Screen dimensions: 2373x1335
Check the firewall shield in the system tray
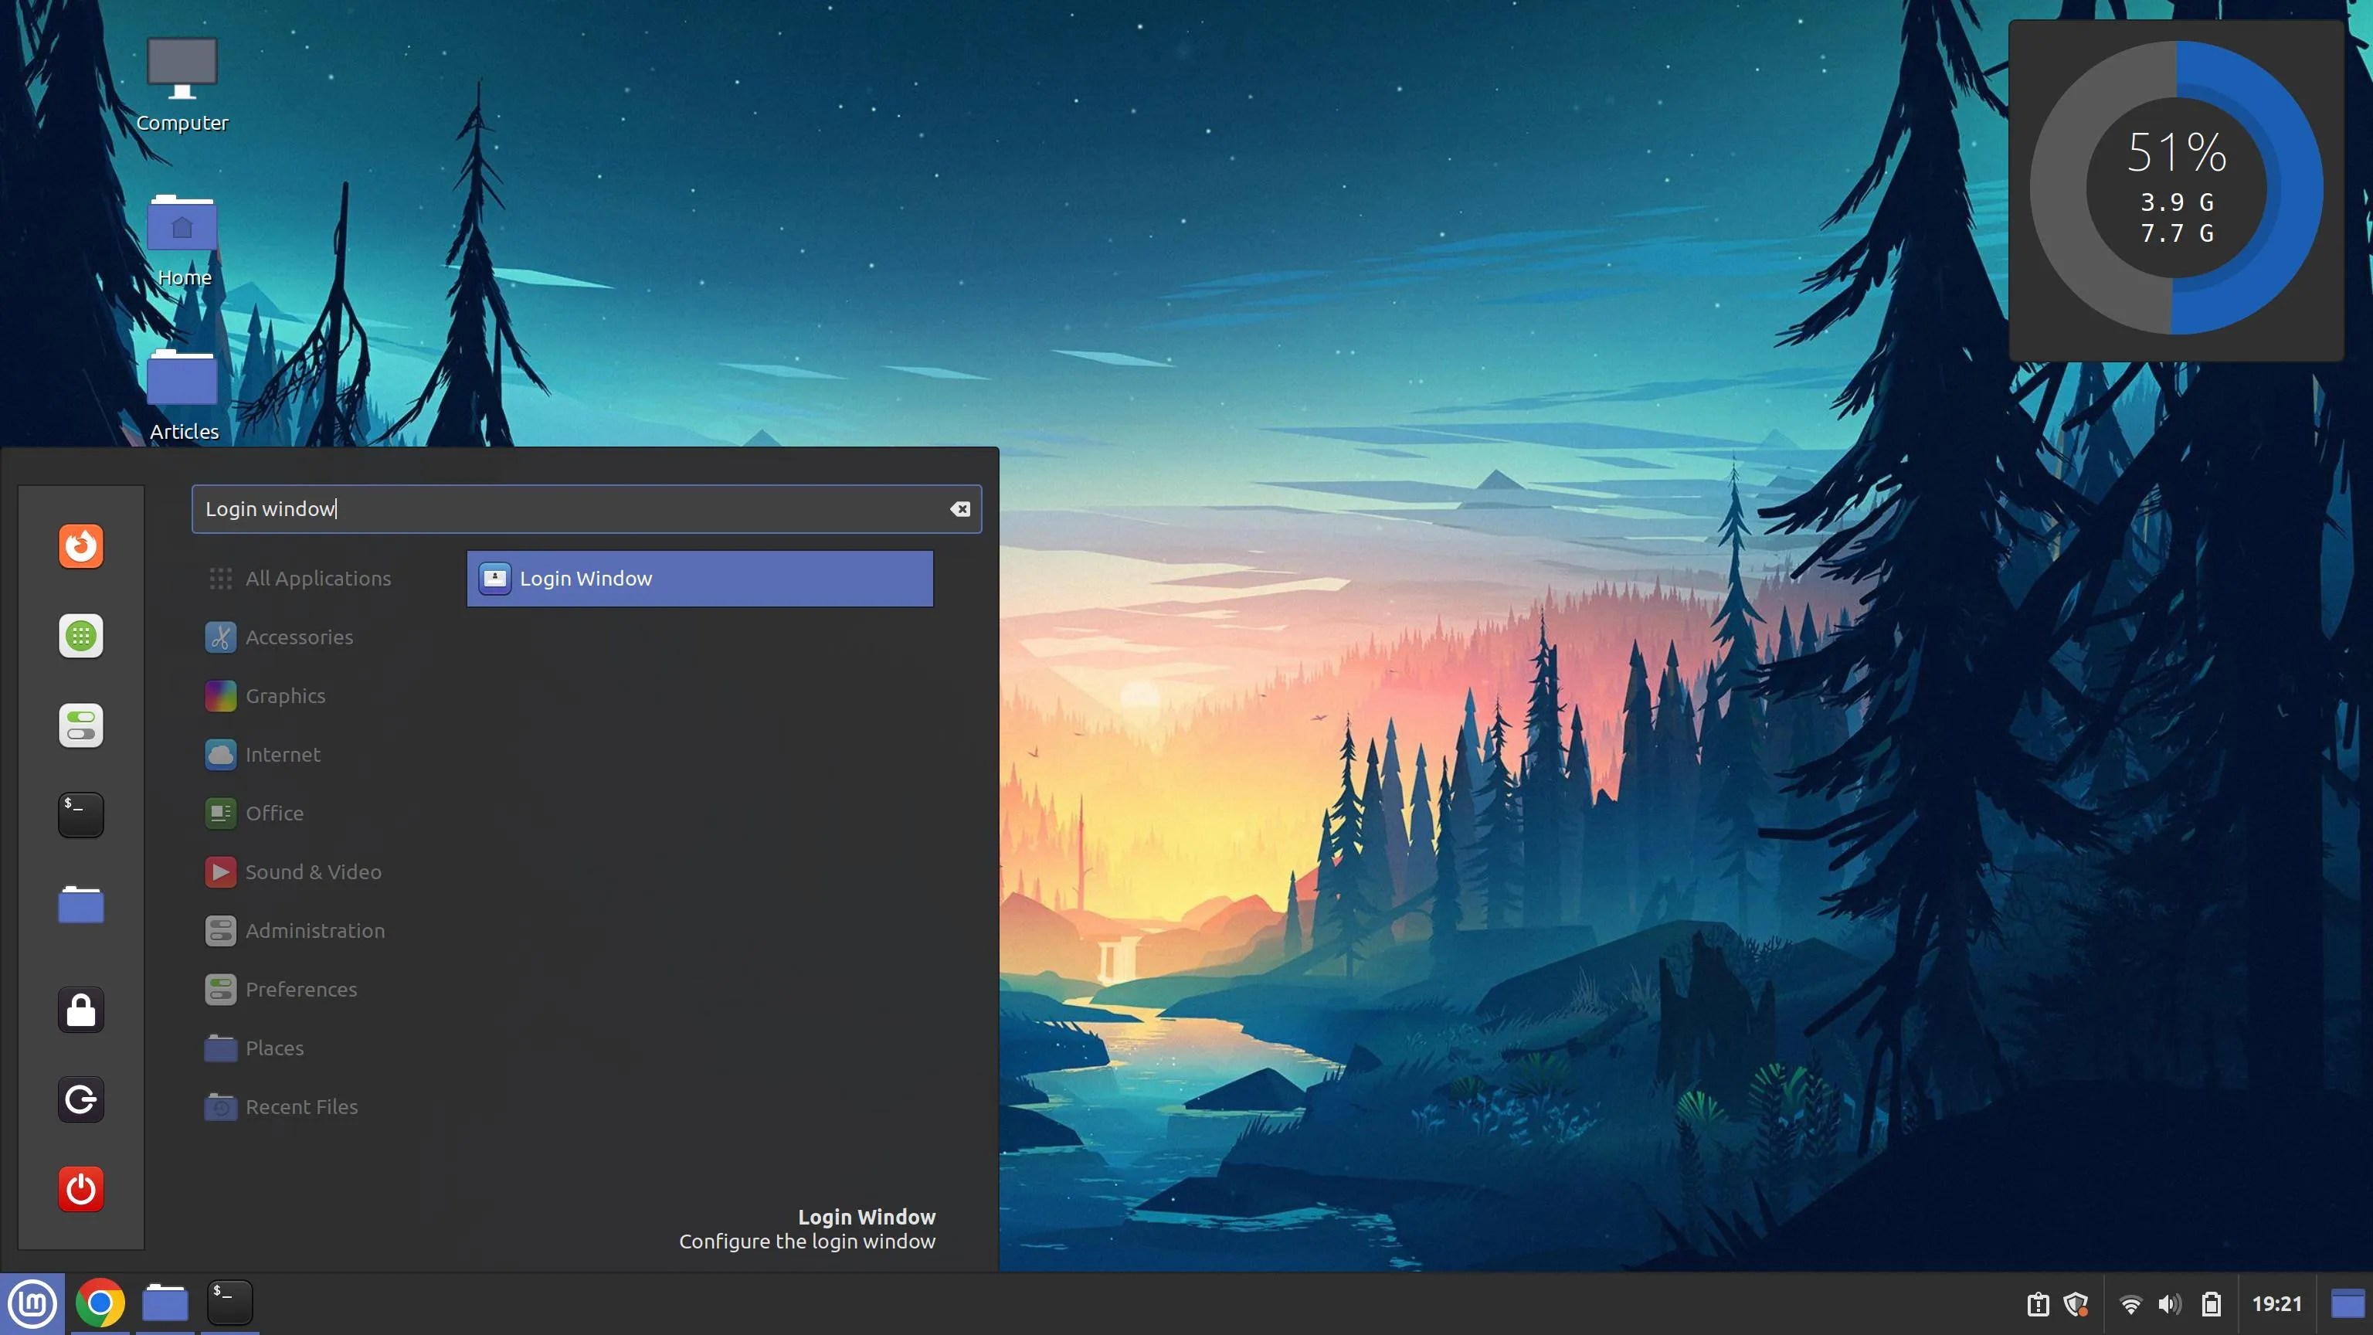pyautogui.click(x=2076, y=1303)
